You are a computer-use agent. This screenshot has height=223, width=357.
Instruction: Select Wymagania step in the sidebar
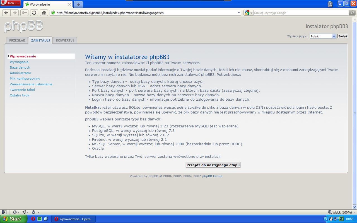pyautogui.click(x=19, y=62)
